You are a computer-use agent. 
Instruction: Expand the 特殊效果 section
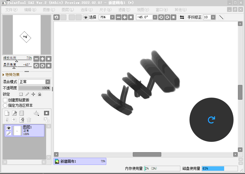click(x=11, y=75)
